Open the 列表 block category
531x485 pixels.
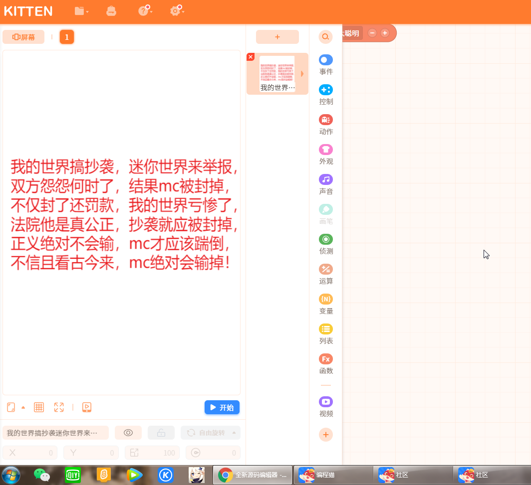[326, 334]
